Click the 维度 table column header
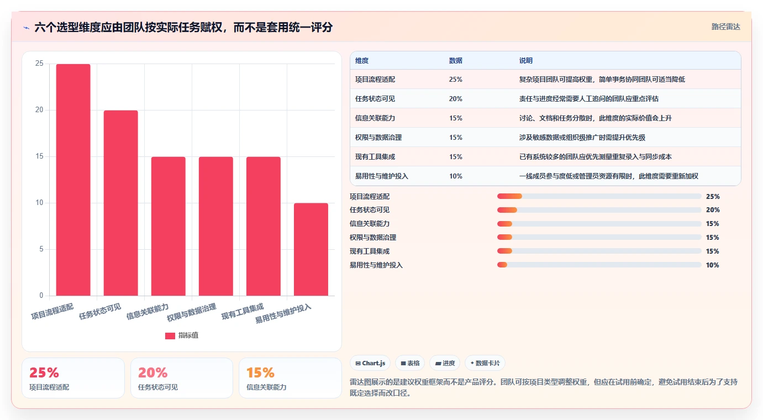 click(362, 60)
